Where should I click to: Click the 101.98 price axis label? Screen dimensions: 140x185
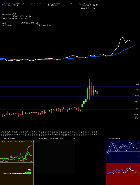136,102
